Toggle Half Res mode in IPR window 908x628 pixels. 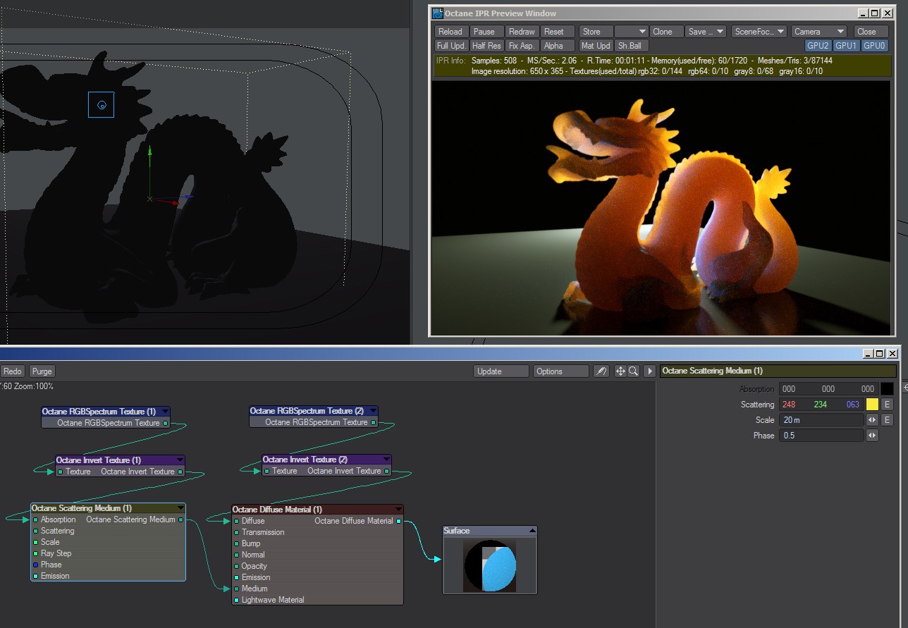tap(487, 46)
